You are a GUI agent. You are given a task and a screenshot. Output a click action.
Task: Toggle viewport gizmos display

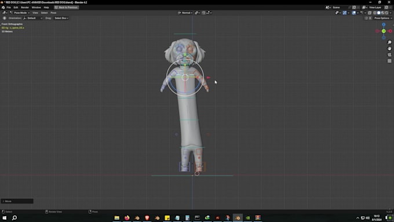tap(345, 13)
